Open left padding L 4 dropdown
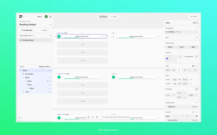This screenshot has width=217, height=135. (170, 95)
